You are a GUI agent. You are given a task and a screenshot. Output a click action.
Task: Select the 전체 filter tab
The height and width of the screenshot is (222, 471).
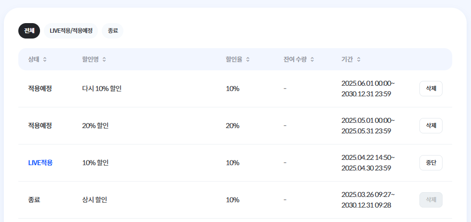[x=29, y=31]
